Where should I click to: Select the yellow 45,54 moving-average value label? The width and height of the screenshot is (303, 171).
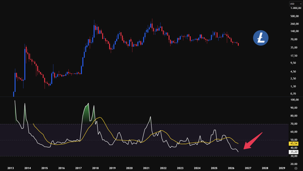coord(294,143)
